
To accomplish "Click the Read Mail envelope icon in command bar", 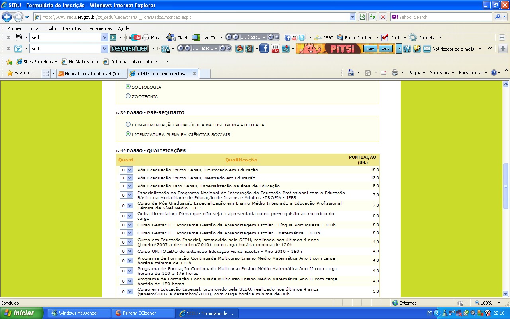I will [384, 73].
